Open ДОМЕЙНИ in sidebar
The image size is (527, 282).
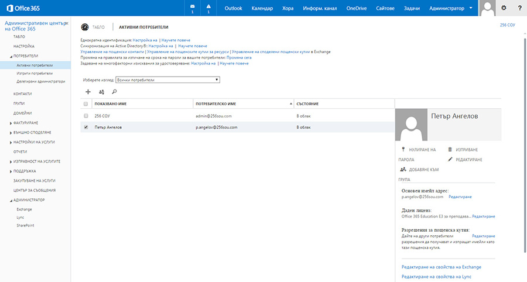pyautogui.click(x=22, y=113)
